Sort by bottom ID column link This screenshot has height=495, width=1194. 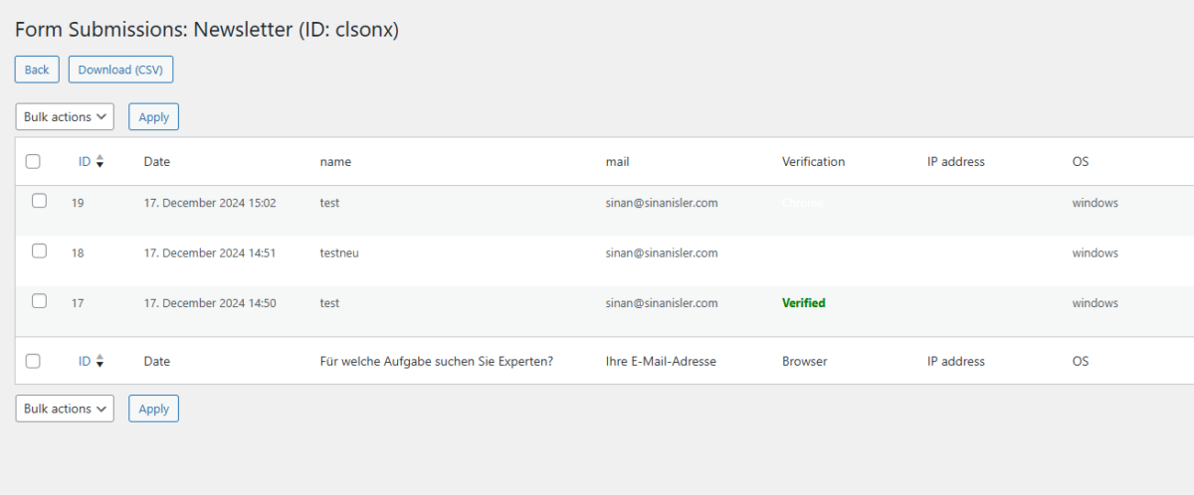pyautogui.click(x=85, y=362)
